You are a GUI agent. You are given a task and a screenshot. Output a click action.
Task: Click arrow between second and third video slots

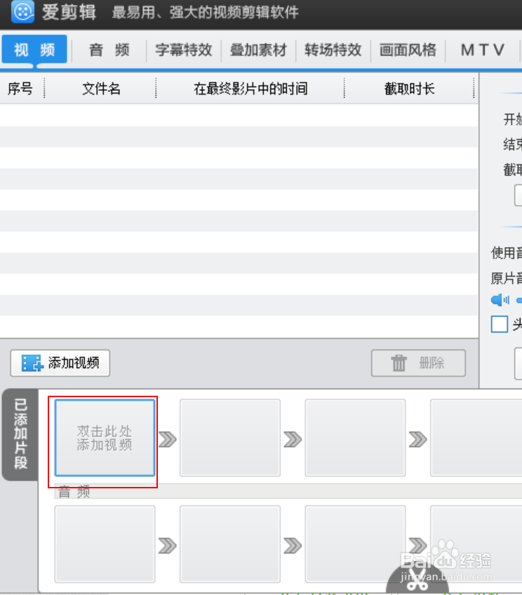click(x=293, y=439)
